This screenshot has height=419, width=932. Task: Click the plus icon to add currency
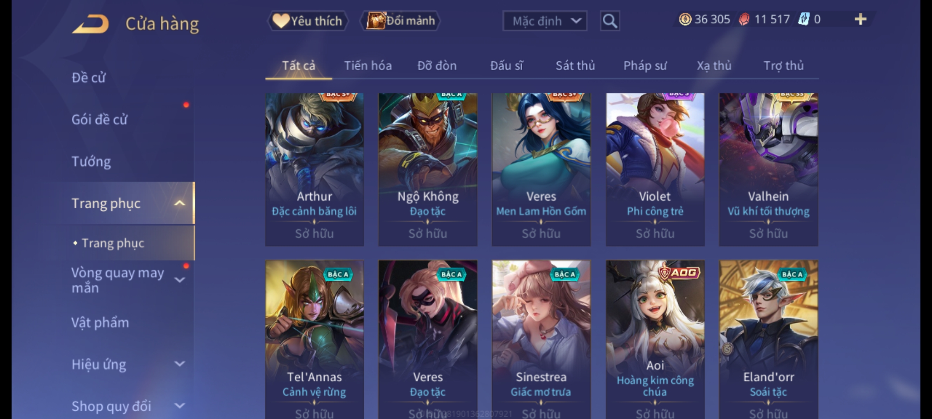pyautogui.click(x=860, y=19)
